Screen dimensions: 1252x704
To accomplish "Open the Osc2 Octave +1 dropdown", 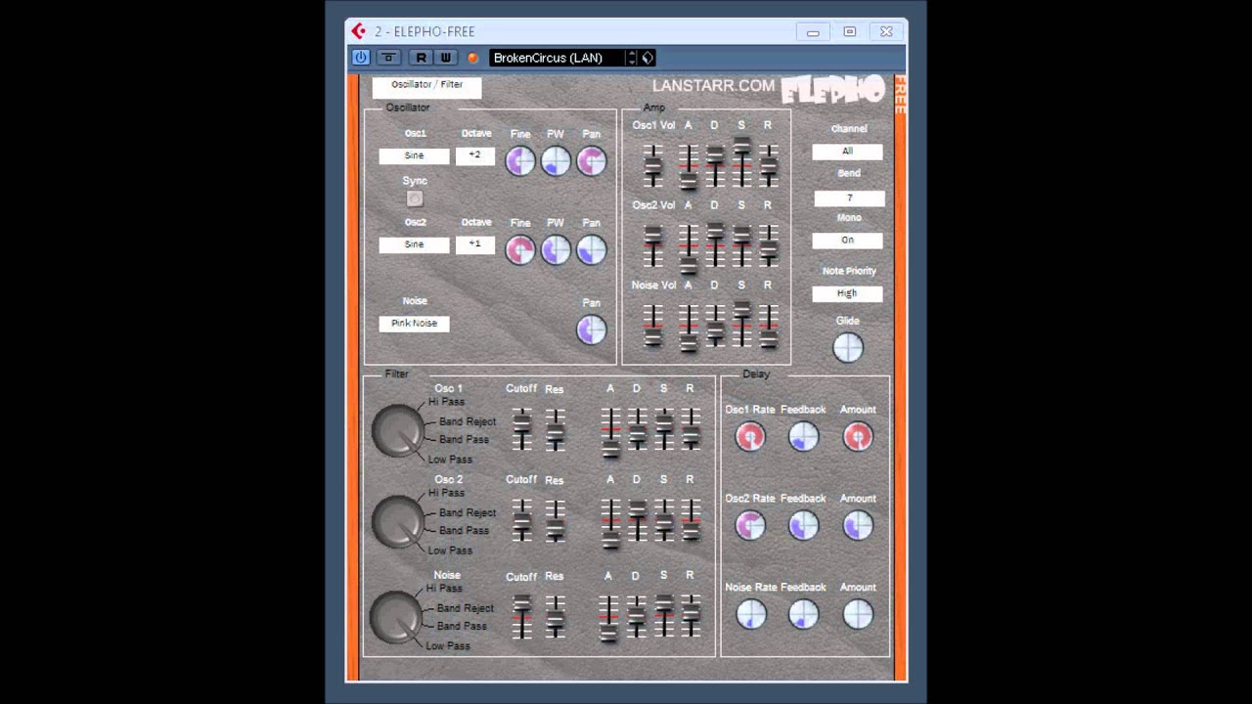I will [x=475, y=244].
